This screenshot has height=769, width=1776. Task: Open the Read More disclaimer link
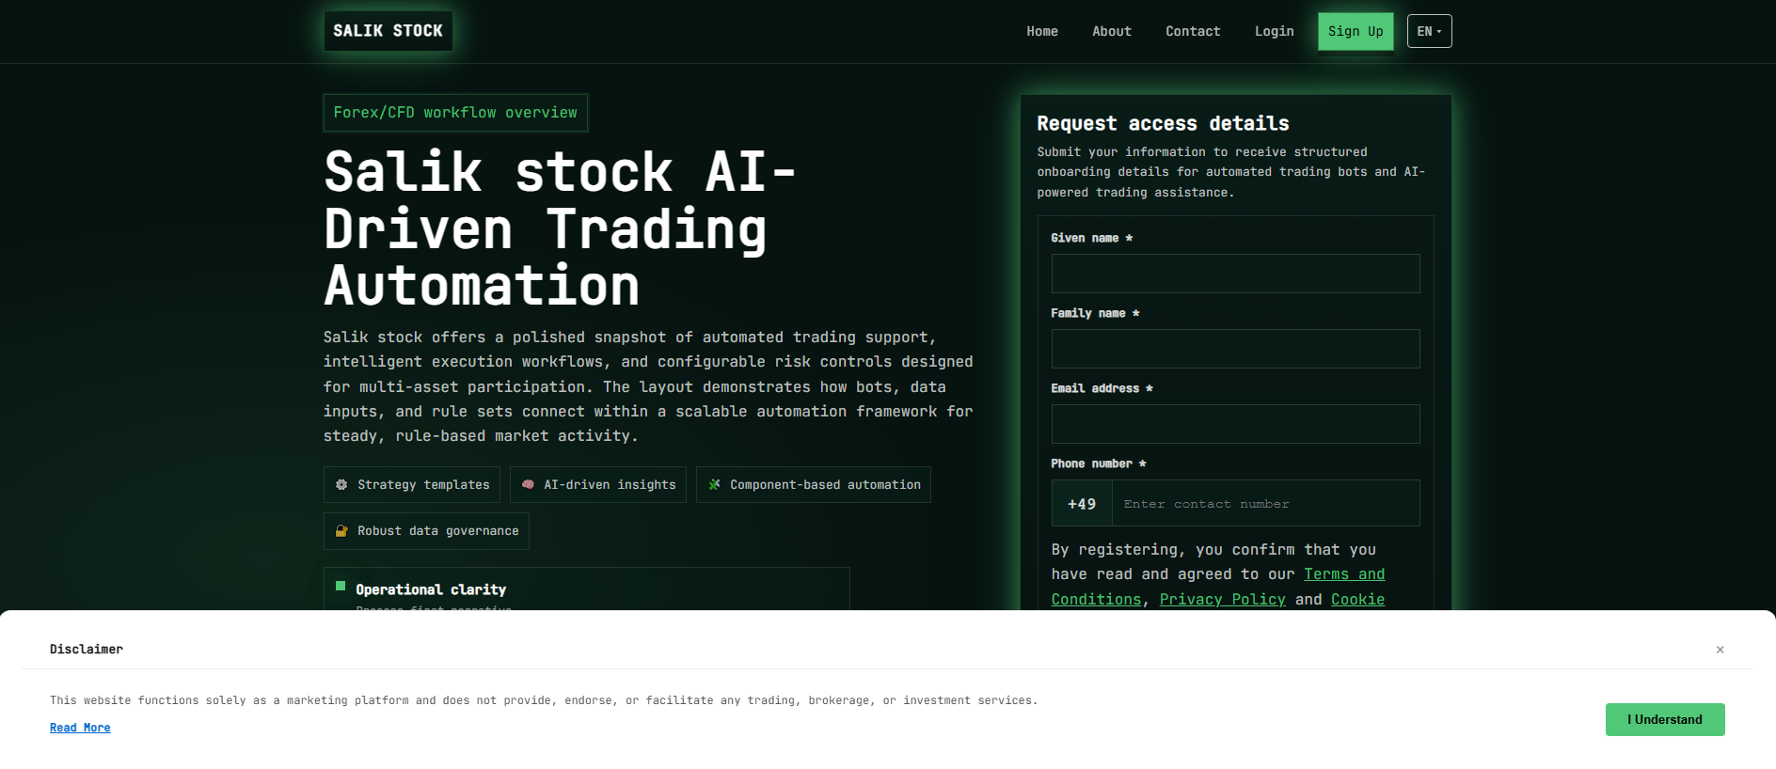click(80, 728)
